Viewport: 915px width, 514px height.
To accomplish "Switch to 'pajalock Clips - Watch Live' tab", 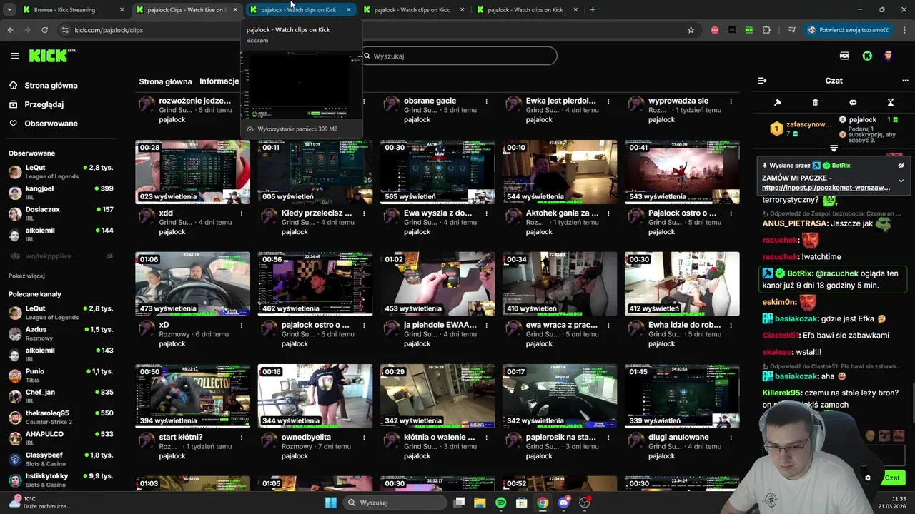I will click(186, 10).
